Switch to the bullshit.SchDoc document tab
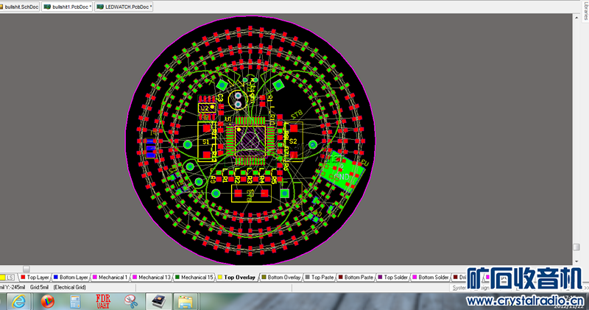Image resolution: width=589 pixels, height=310 pixels. [x=20, y=6]
